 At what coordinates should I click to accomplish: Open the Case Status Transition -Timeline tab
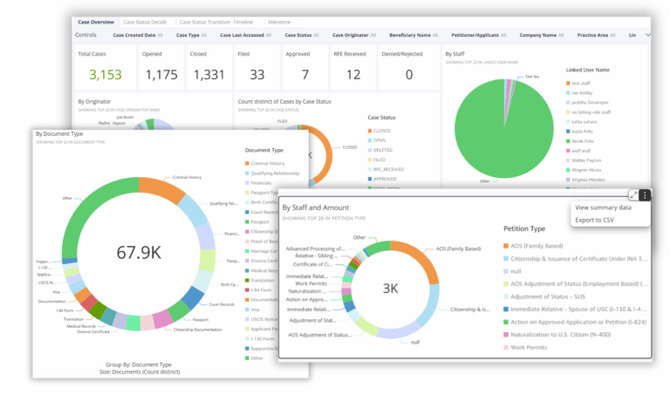click(x=215, y=21)
